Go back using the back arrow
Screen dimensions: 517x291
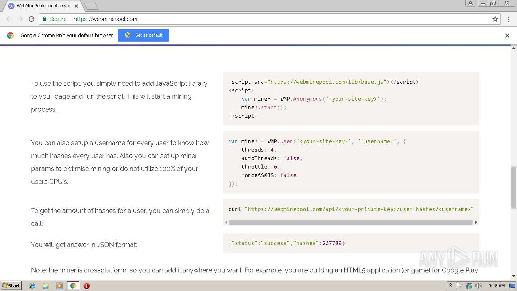(9, 19)
